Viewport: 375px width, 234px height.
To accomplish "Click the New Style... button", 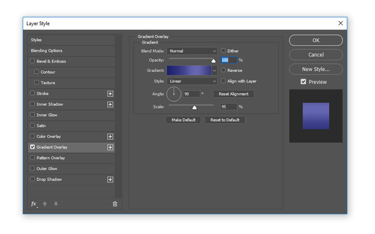I will tap(316, 69).
